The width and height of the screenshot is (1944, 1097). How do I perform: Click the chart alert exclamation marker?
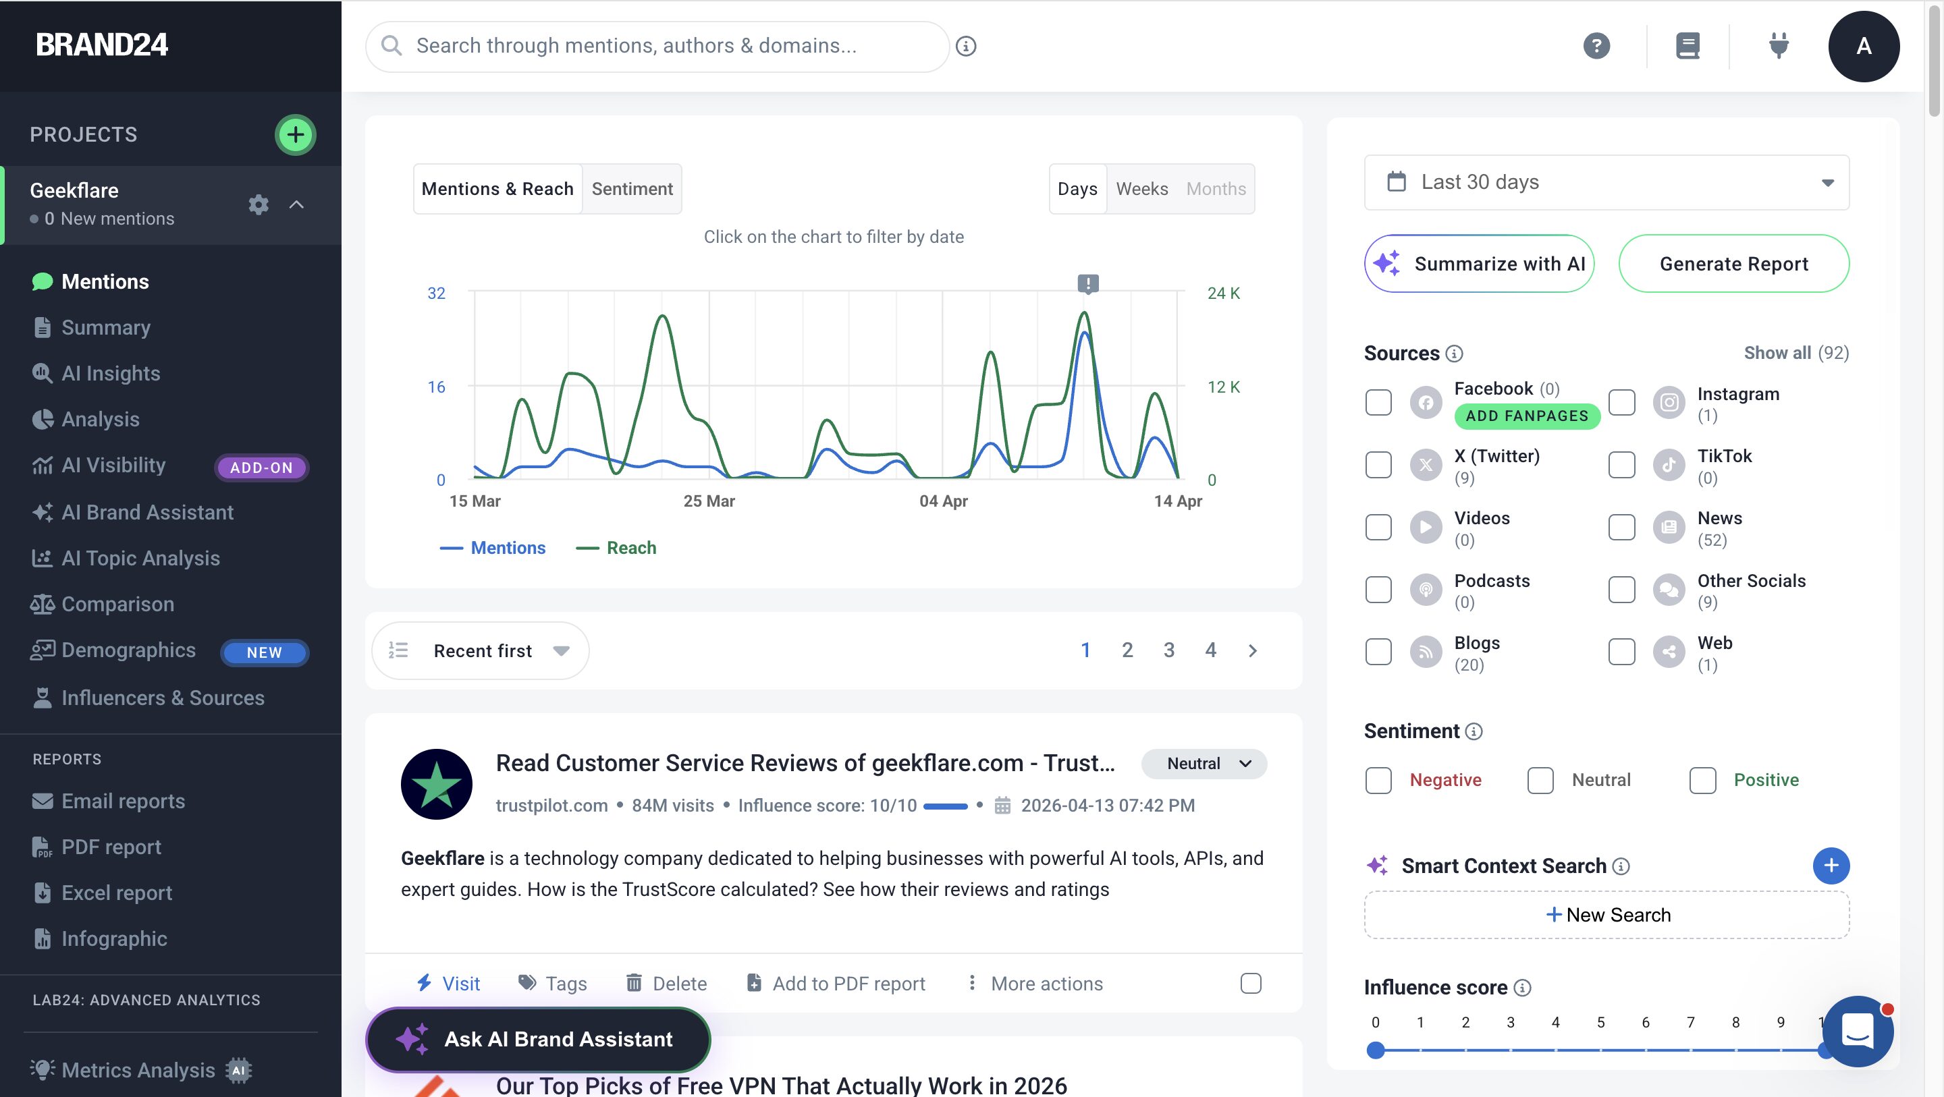1087,283
